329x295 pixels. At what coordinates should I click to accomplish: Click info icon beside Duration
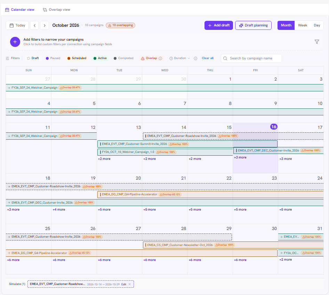click(195, 58)
